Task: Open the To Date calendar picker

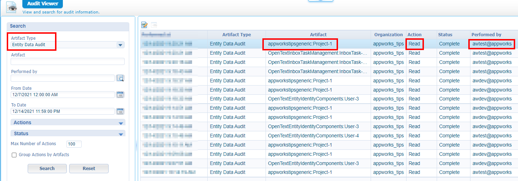Action: [120, 111]
